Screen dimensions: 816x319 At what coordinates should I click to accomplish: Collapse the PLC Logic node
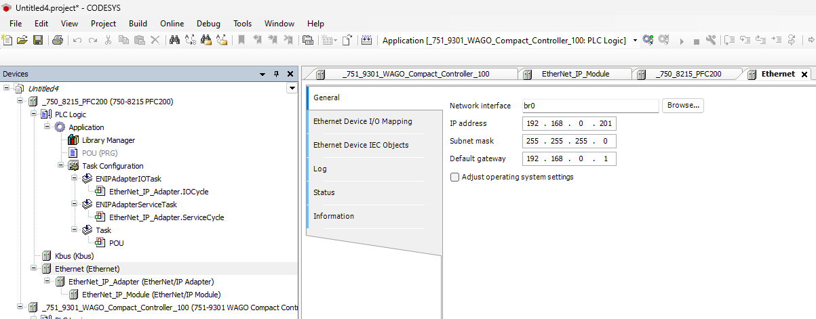[34, 114]
